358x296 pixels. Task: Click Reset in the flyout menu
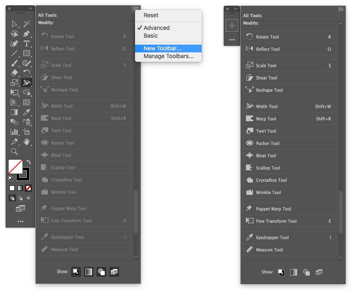[151, 15]
